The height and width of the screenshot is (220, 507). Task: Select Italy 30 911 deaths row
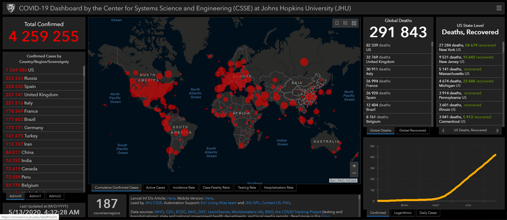397,71
